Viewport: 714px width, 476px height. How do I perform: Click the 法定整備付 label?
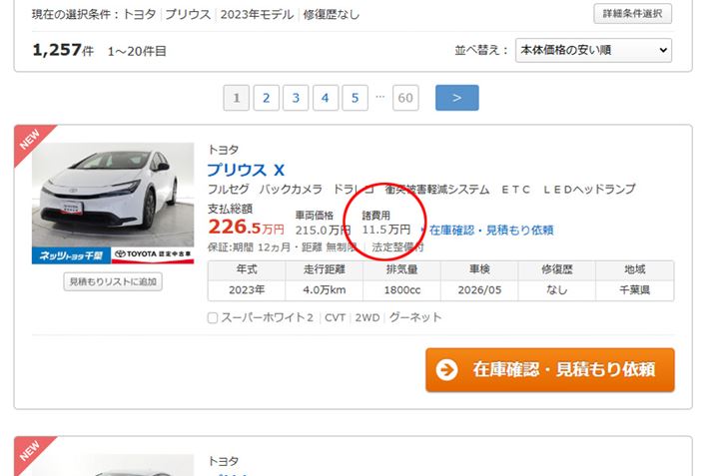(x=397, y=247)
